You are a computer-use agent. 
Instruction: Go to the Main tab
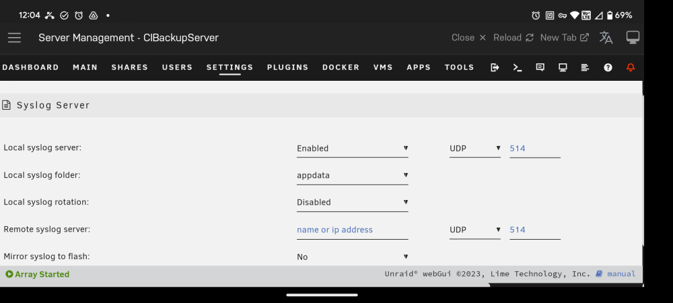(x=85, y=67)
